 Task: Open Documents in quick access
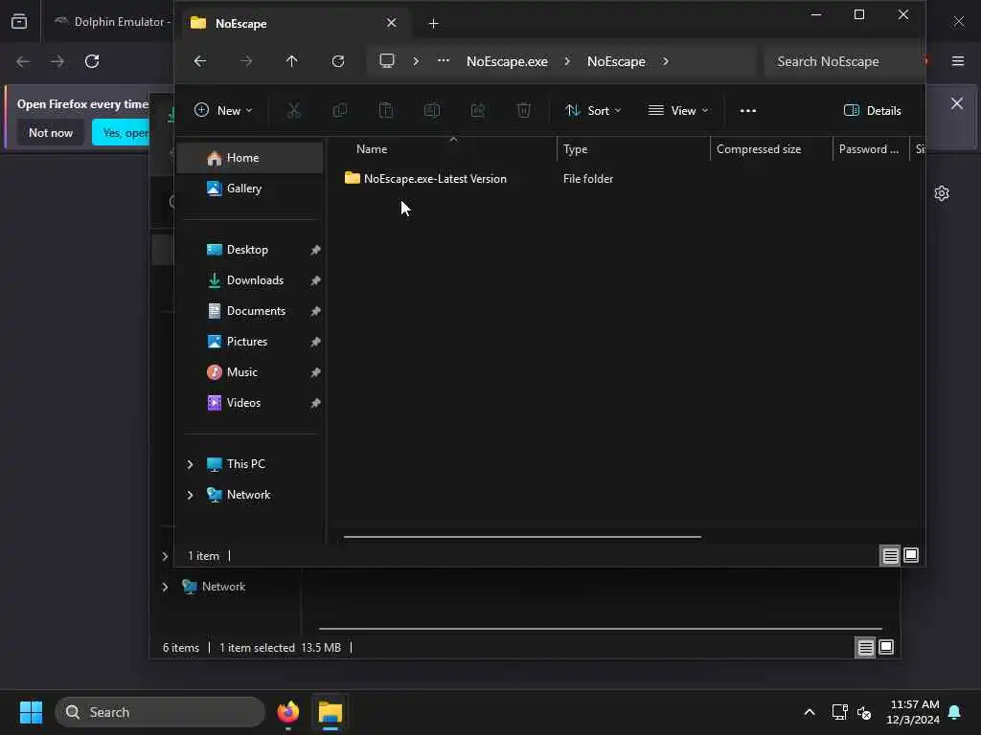point(250,311)
